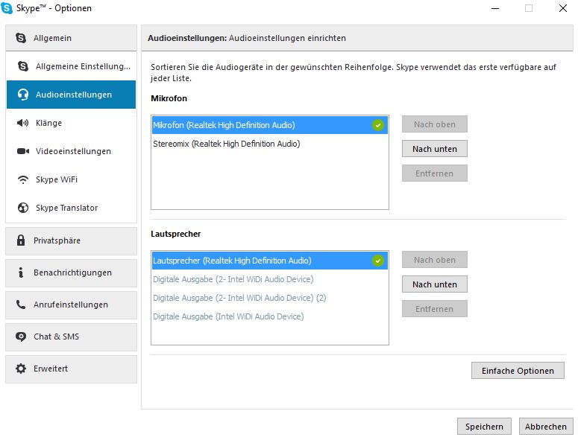Click the Skype logo in title bar
578x440 pixels.
tap(7, 8)
